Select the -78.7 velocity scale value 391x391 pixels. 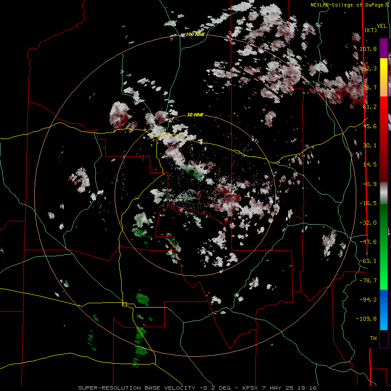point(368,281)
